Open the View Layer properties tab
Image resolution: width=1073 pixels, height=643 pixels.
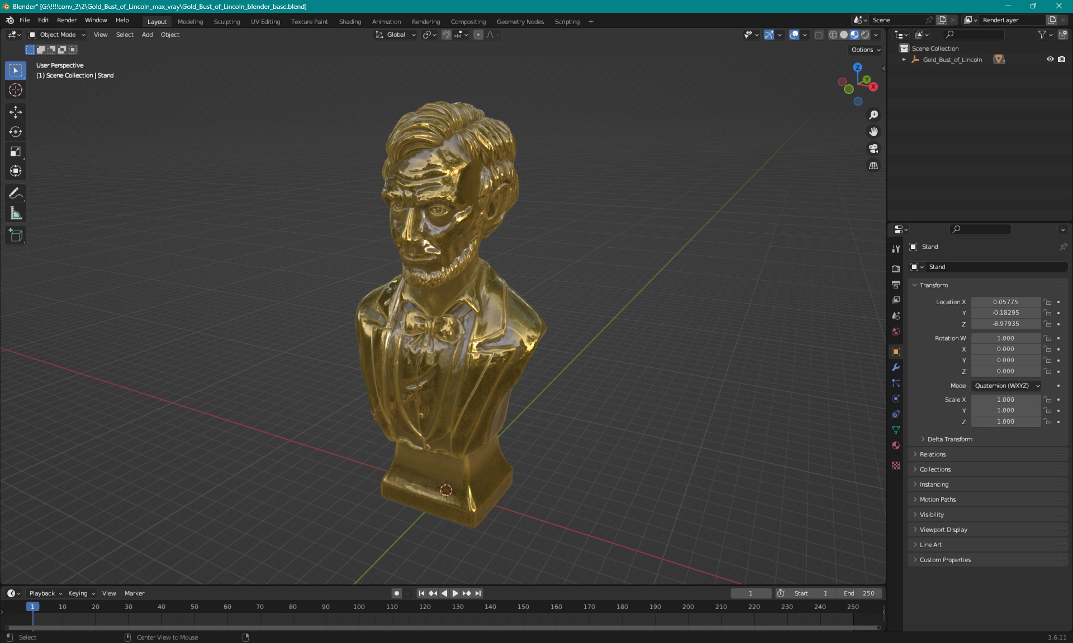pos(896,300)
